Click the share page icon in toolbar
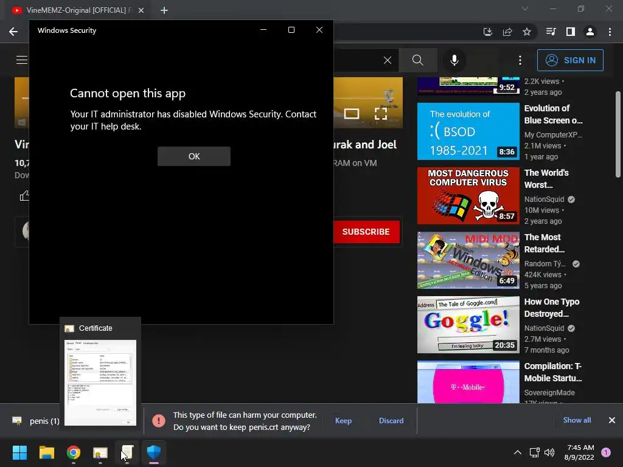This screenshot has width=623, height=467. pos(507,32)
